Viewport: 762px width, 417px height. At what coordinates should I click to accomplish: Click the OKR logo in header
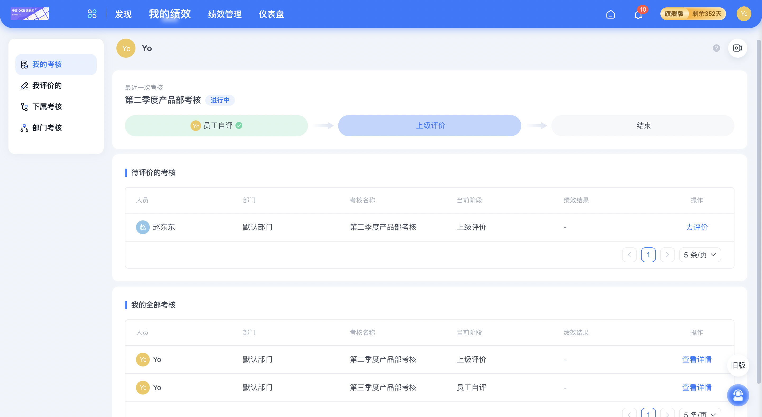(30, 14)
